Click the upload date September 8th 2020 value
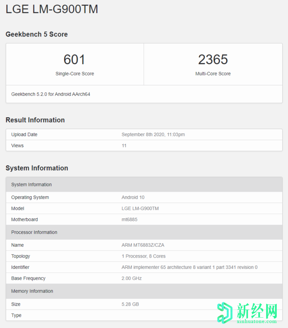The width and height of the screenshot is (288, 328). [x=153, y=135]
